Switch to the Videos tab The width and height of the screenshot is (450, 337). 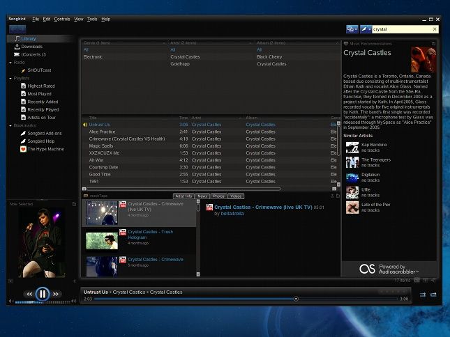236,196
